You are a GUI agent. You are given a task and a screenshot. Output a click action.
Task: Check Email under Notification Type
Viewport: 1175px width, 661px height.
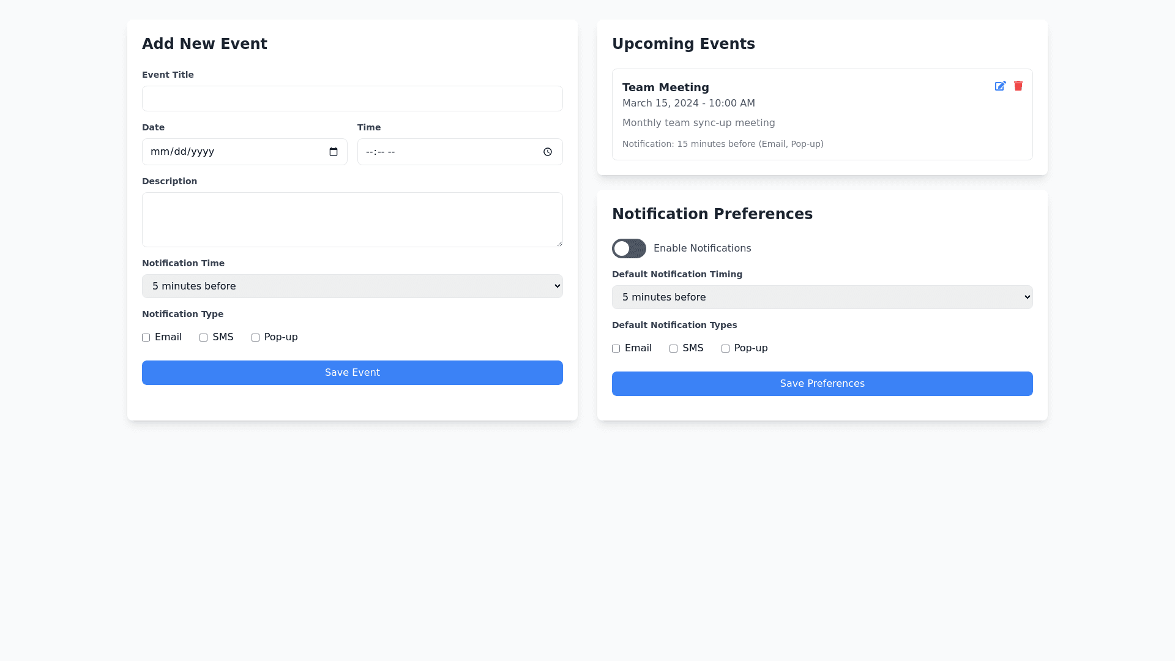pyautogui.click(x=146, y=338)
